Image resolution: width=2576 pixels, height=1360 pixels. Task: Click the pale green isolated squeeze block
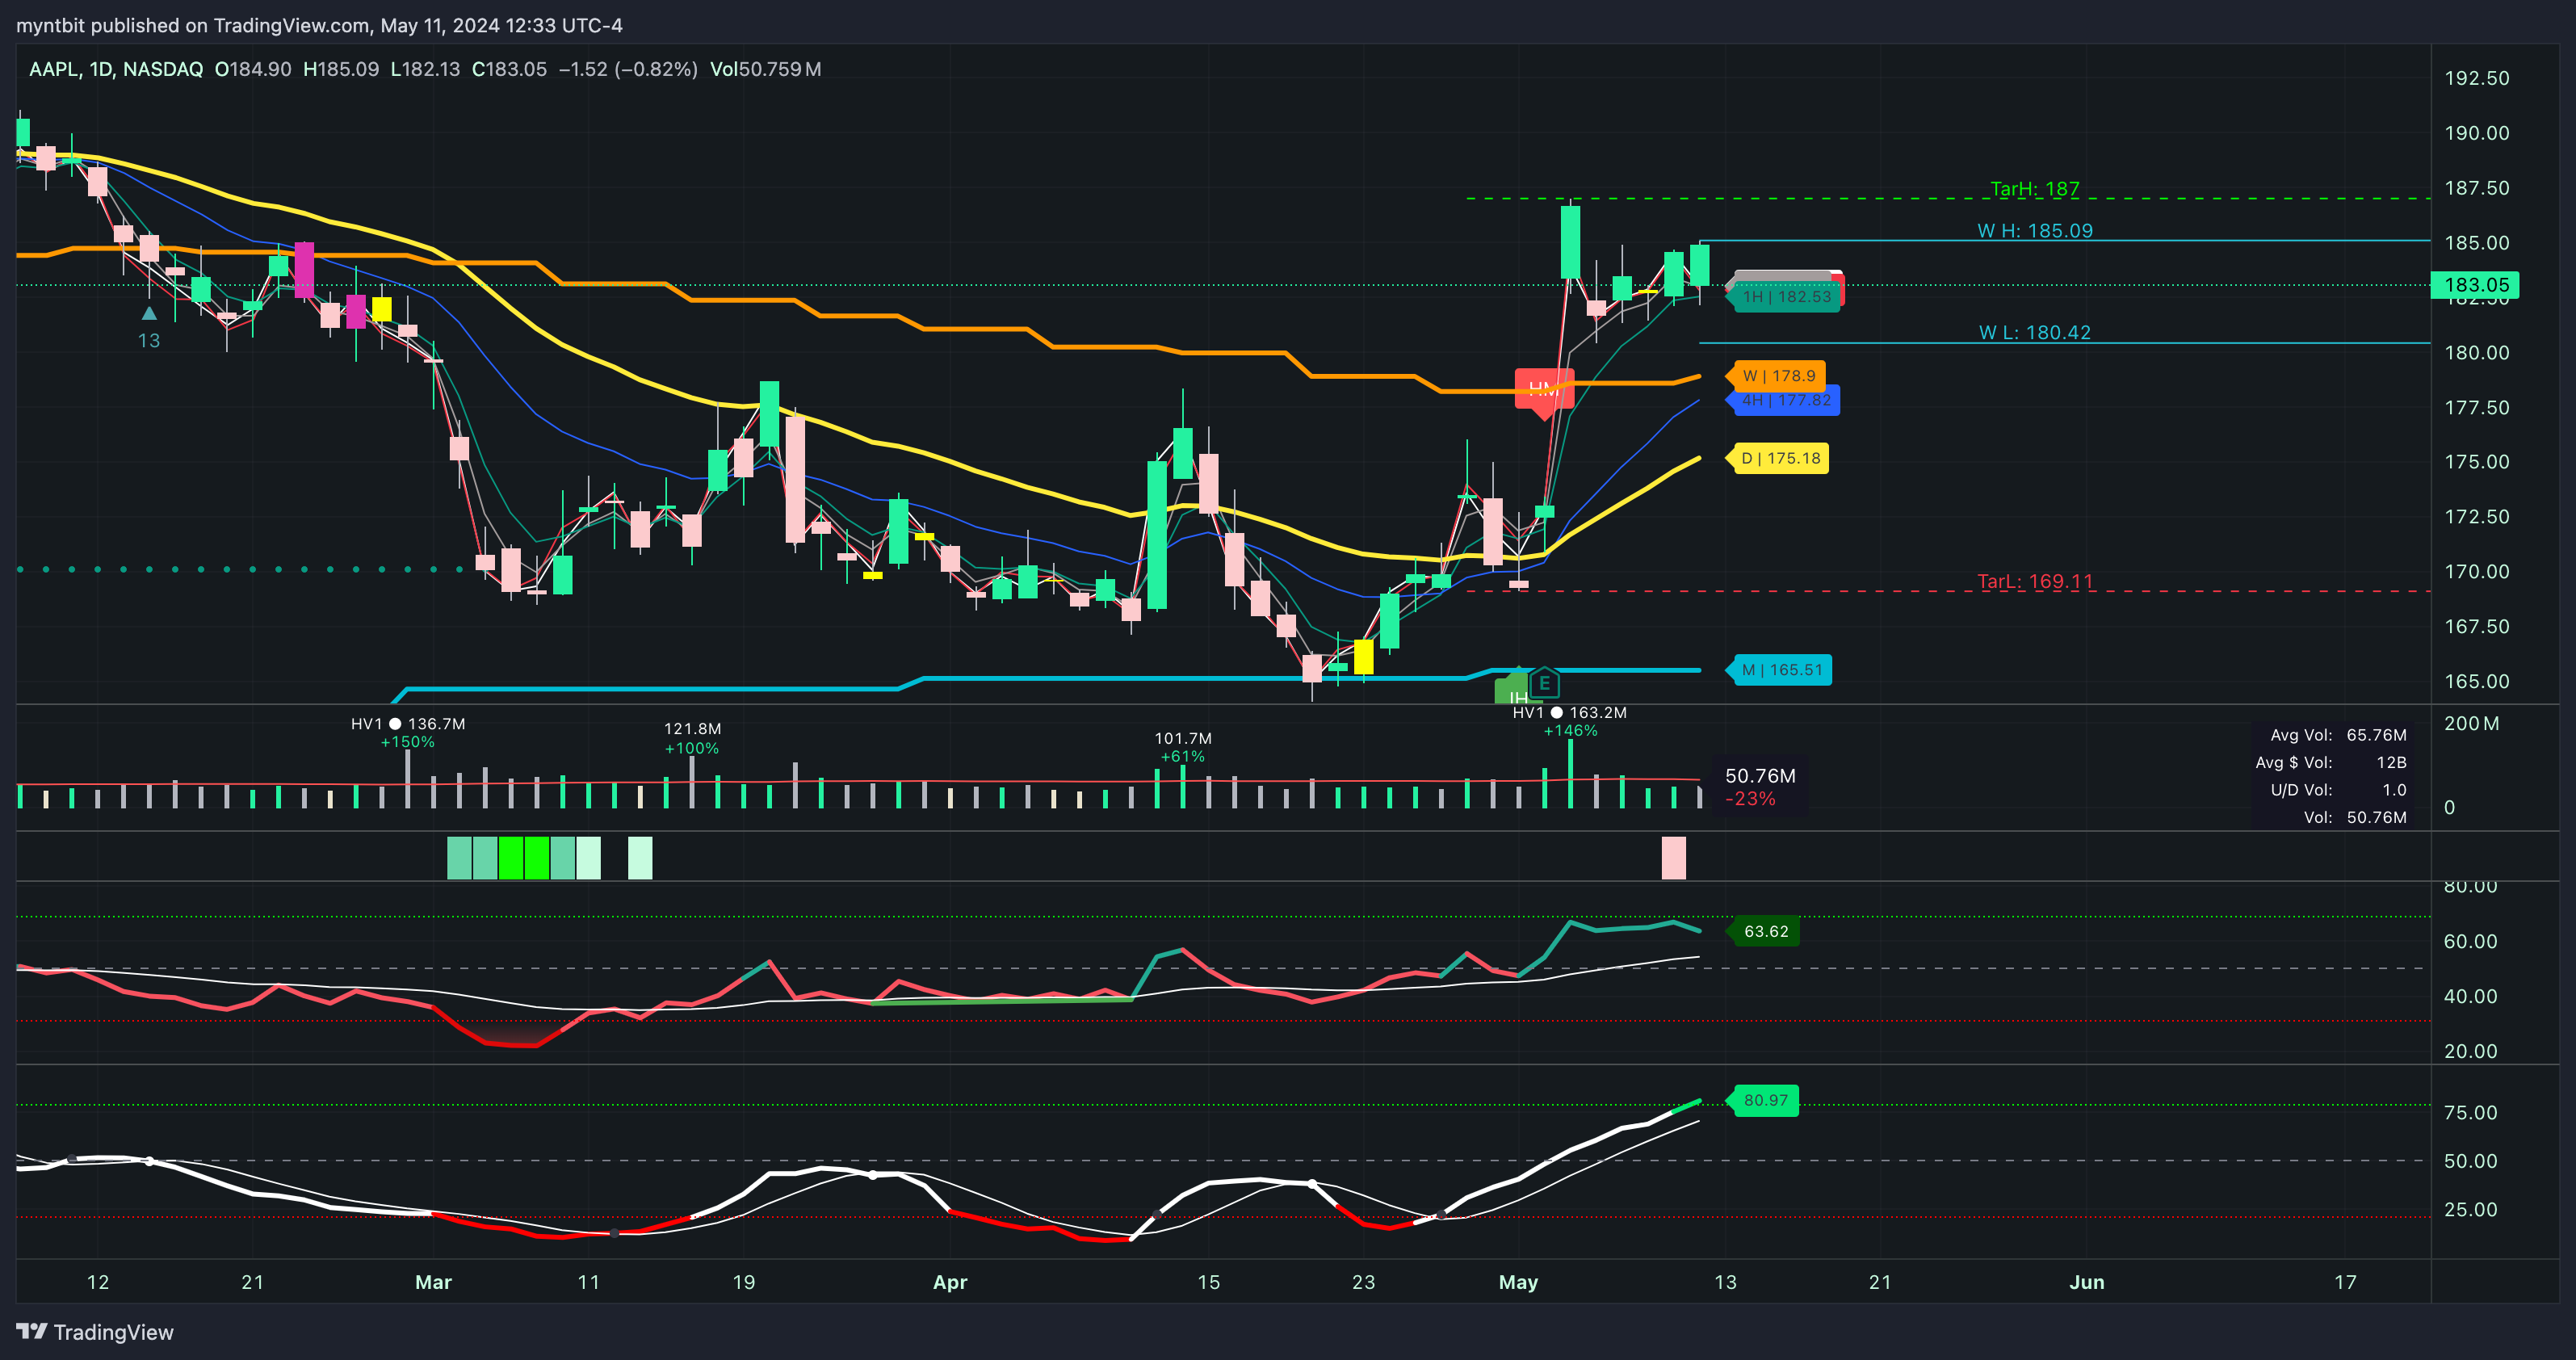(x=640, y=858)
